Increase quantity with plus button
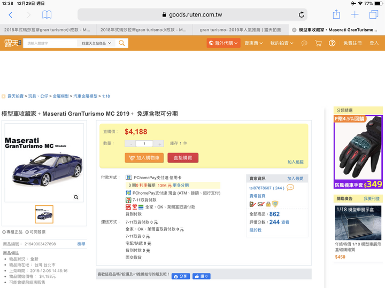Screen dimensions: 385x288 [x=159, y=144]
